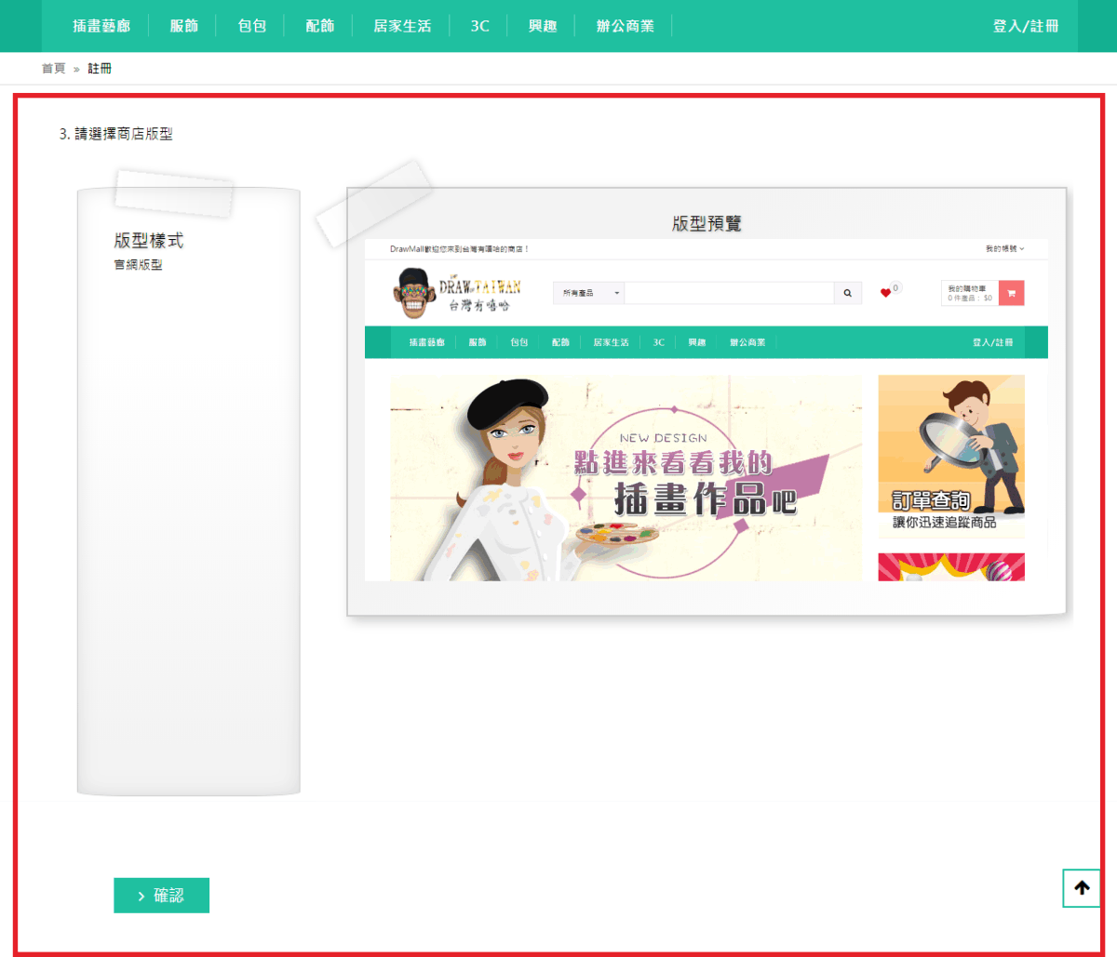Open 插畫藝廊 in the top navigation bar
The image size is (1117, 957).
[101, 26]
